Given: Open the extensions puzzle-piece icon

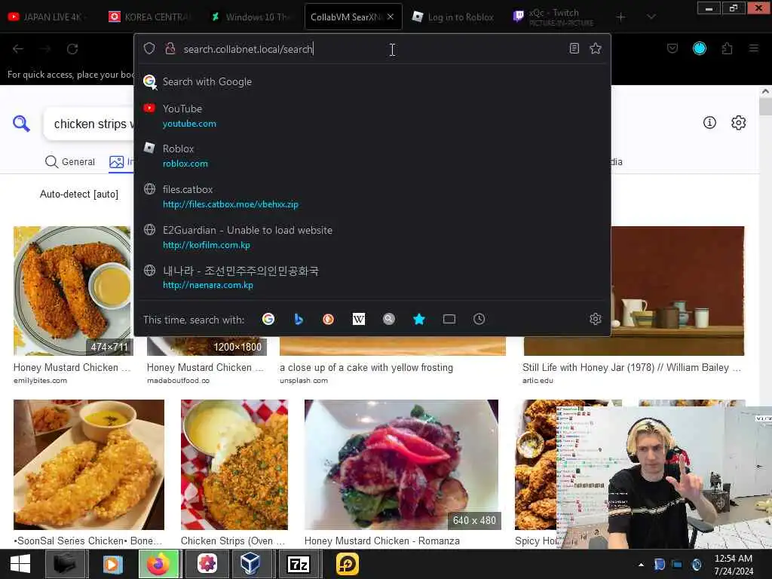Looking at the screenshot, I should coord(727,48).
